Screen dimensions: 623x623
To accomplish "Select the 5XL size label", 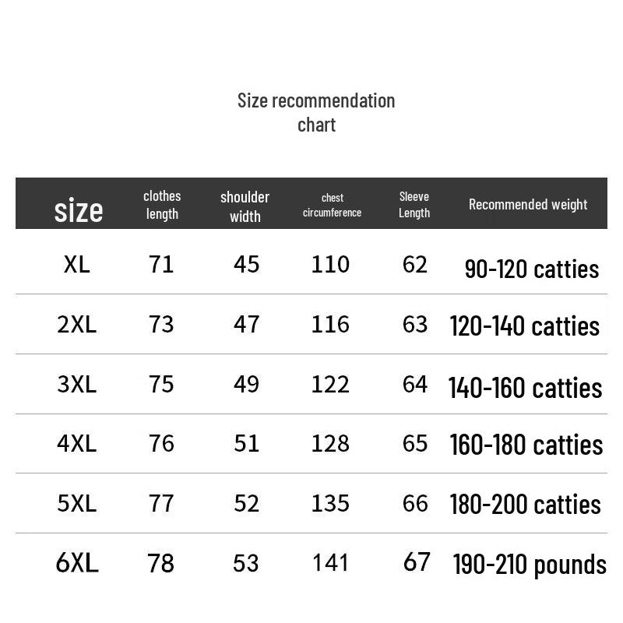I will point(76,503).
